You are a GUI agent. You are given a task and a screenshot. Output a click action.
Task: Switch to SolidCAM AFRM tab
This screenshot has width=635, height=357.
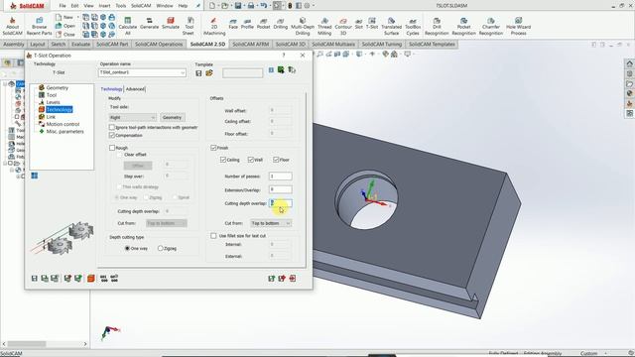pos(250,44)
